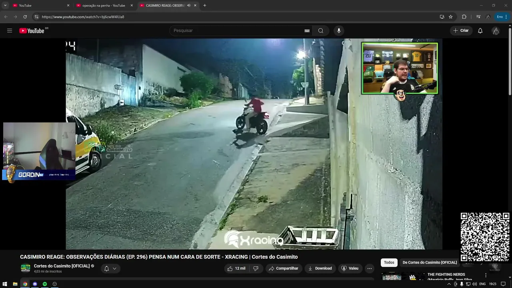Reload the current page
Image resolution: width=512 pixels, height=288 pixels.
(25, 17)
